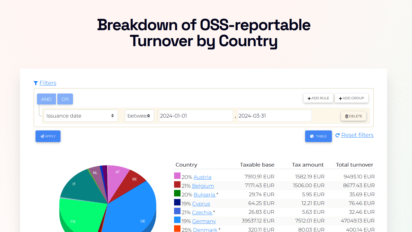Click the paper plane icon on APPLY
Viewport: 412px width, 232px height.
[x=42, y=136]
